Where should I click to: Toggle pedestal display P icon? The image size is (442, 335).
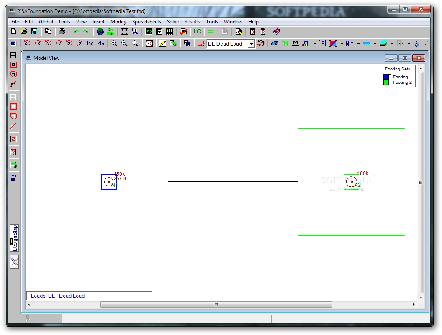(323, 44)
